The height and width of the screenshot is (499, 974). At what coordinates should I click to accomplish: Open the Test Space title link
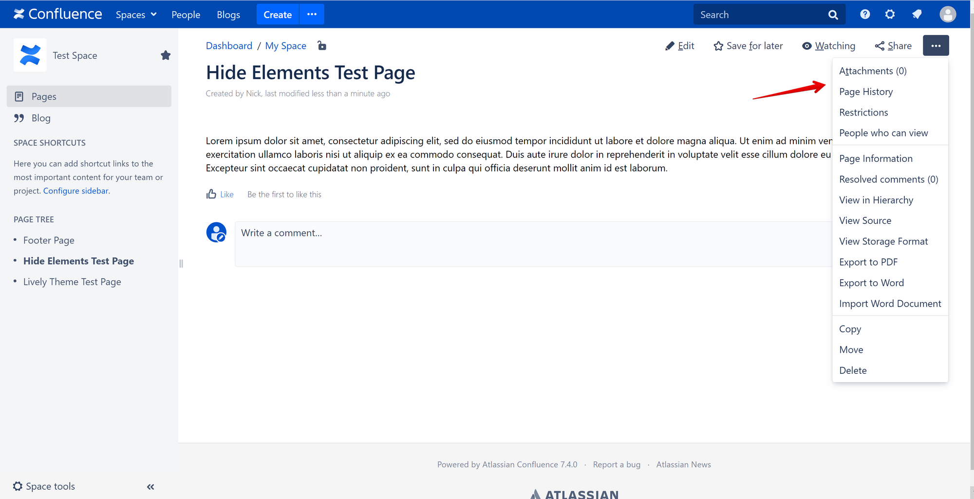(x=75, y=56)
